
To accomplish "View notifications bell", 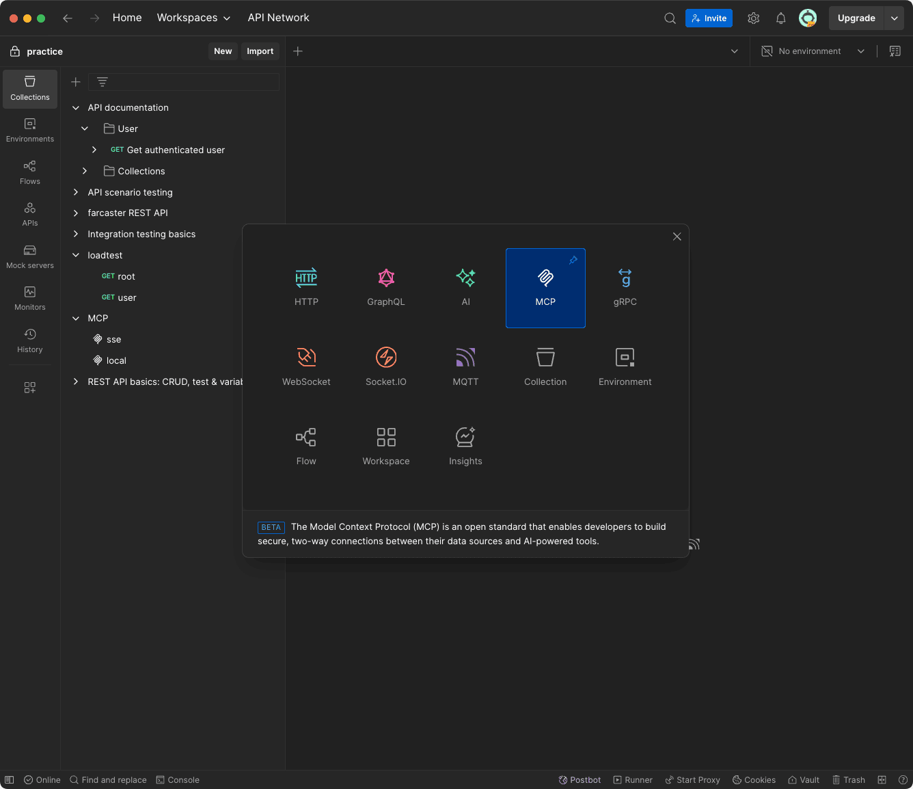I will (781, 18).
